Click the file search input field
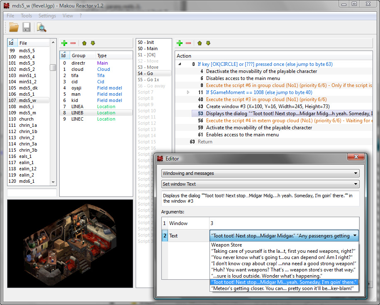 tap(32, 193)
